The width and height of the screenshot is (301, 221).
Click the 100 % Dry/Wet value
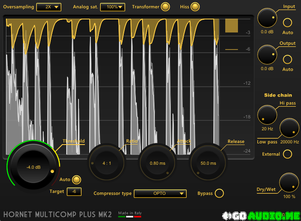pos(289,196)
